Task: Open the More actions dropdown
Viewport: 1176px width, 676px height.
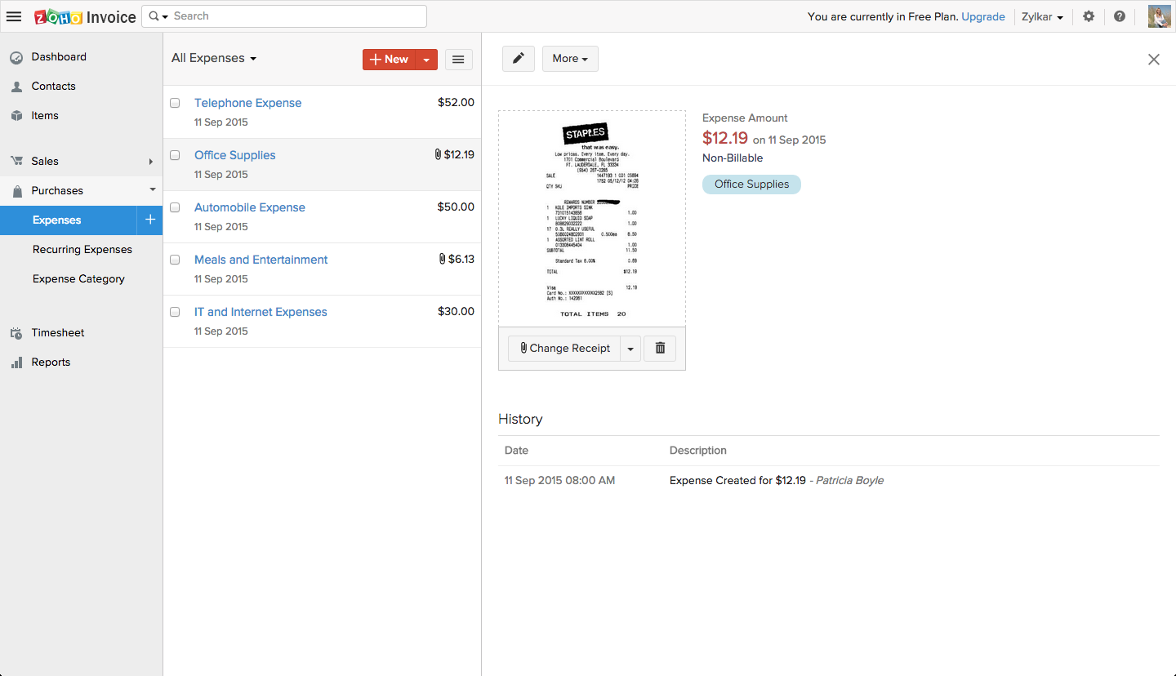Action: point(570,59)
